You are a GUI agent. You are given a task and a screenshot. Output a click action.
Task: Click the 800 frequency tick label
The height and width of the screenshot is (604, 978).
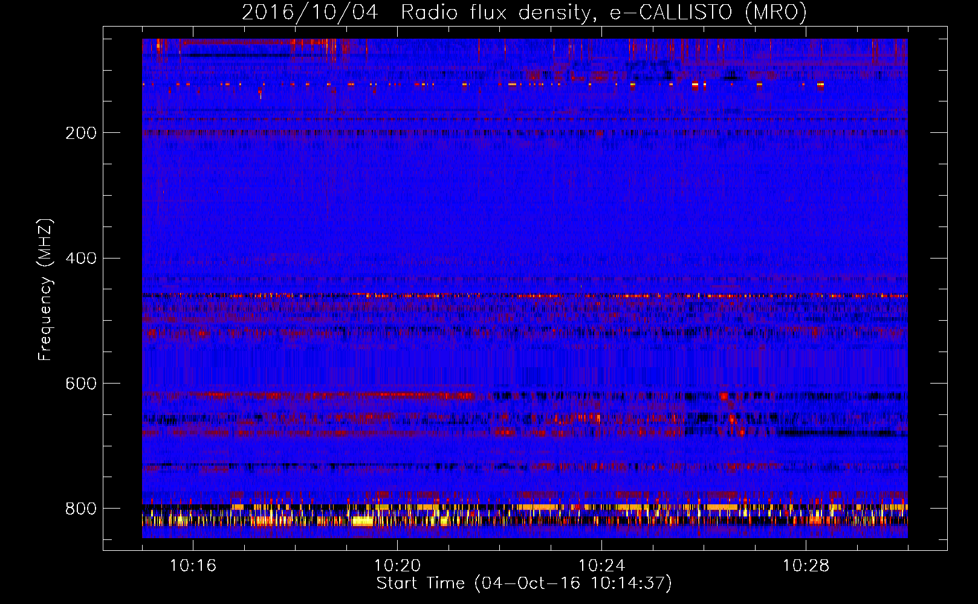81,509
